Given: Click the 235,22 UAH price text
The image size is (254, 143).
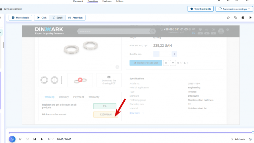Looking at the screenshot, I should [162, 46].
